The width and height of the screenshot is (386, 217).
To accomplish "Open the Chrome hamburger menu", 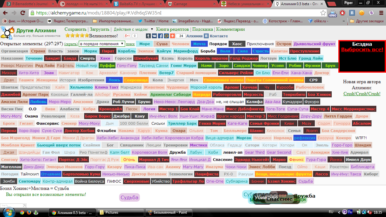I will 381,13.
